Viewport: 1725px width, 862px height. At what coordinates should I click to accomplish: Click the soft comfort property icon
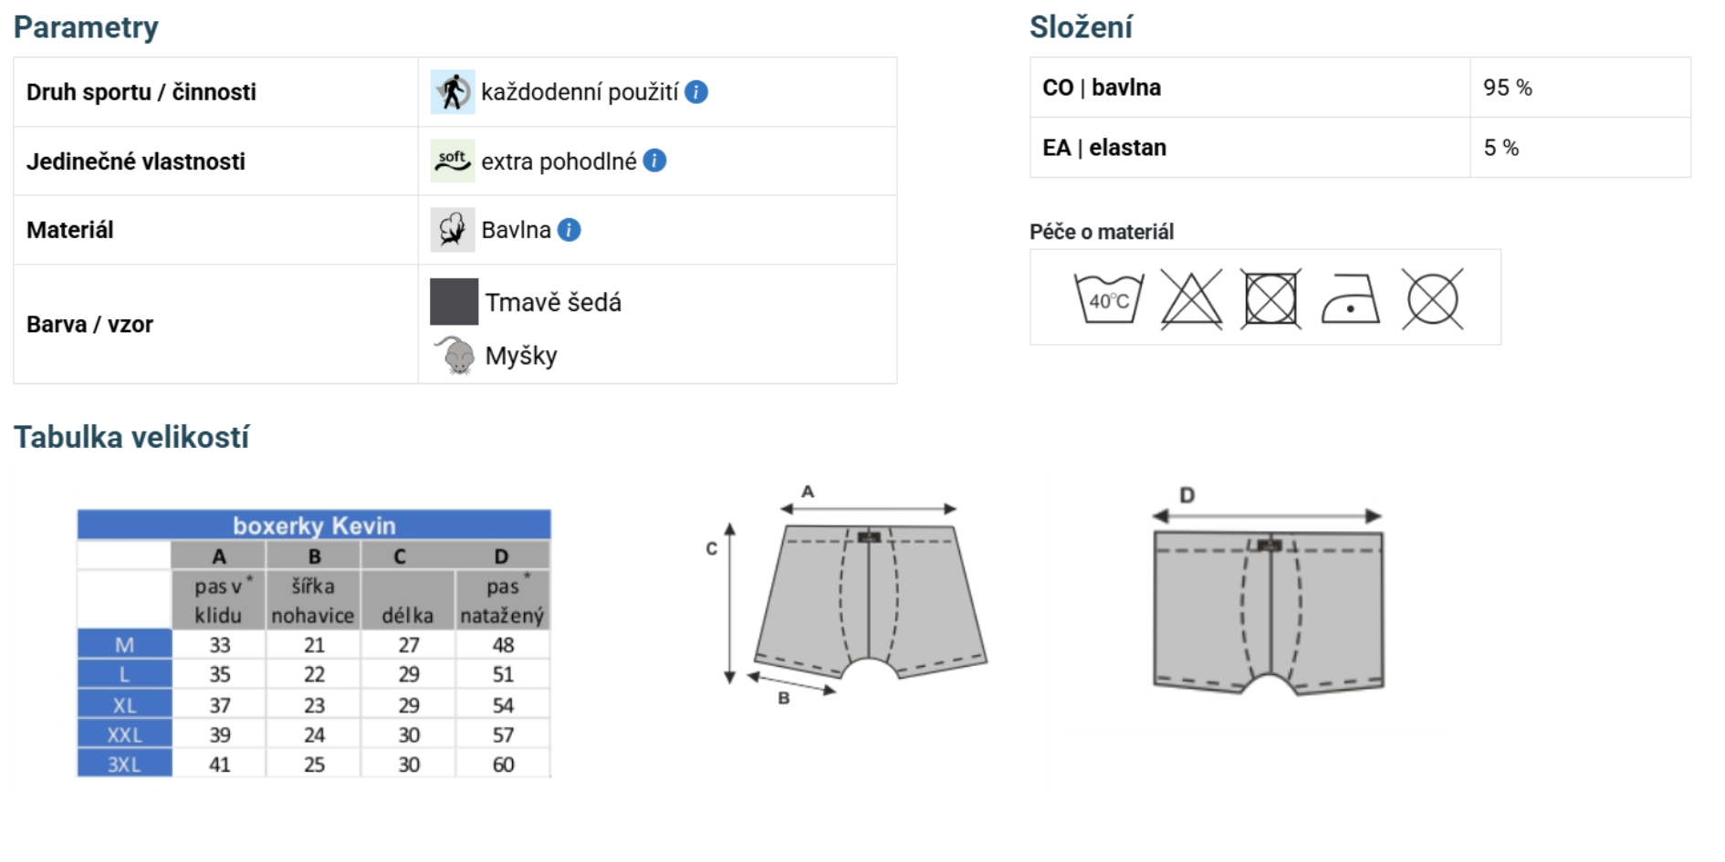(453, 161)
